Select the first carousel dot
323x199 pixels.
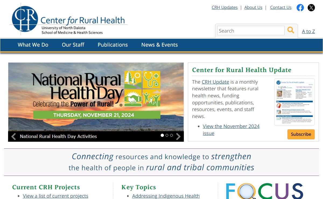pyautogui.click(x=162, y=135)
